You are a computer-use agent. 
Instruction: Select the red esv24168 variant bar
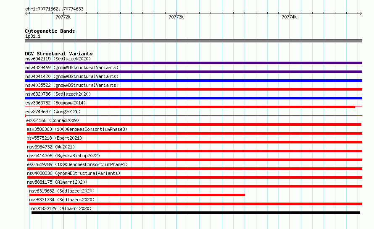point(194,125)
